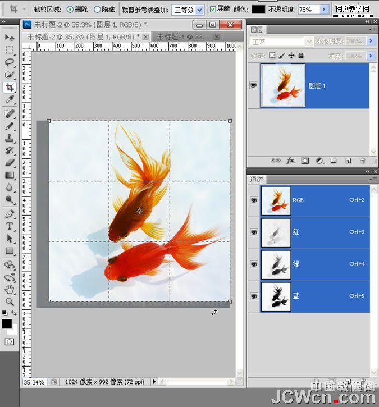Open the 通道 panel options menu
This screenshot has height=407, width=379.
tap(373, 179)
